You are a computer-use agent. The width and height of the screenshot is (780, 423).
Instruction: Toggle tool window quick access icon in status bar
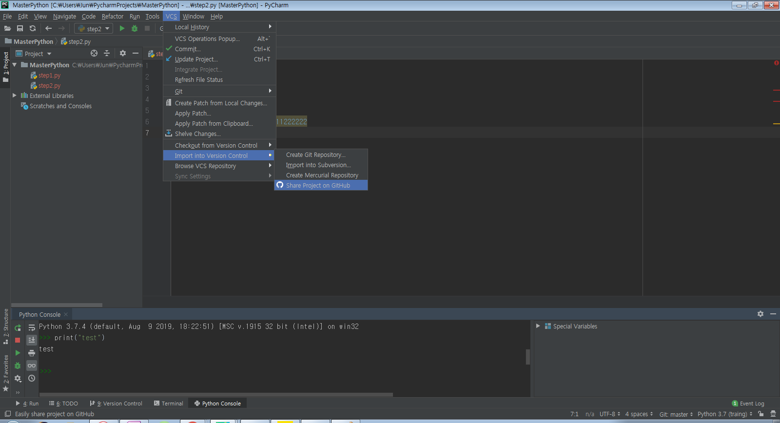click(x=7, y=414)
